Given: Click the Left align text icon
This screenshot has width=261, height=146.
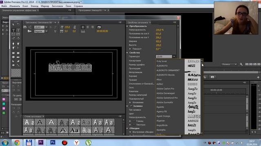Looking at the screenshot, I should click(83, 27).
